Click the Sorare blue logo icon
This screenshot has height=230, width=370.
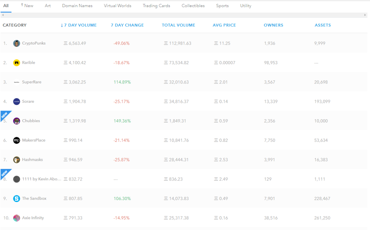(x=17, y=102)
